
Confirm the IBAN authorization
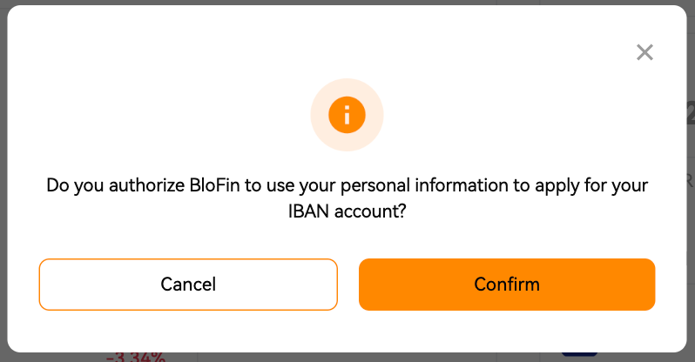click(x=507, y=285)
